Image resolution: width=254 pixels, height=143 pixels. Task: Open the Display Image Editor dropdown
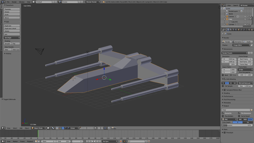tap(241, 45)
